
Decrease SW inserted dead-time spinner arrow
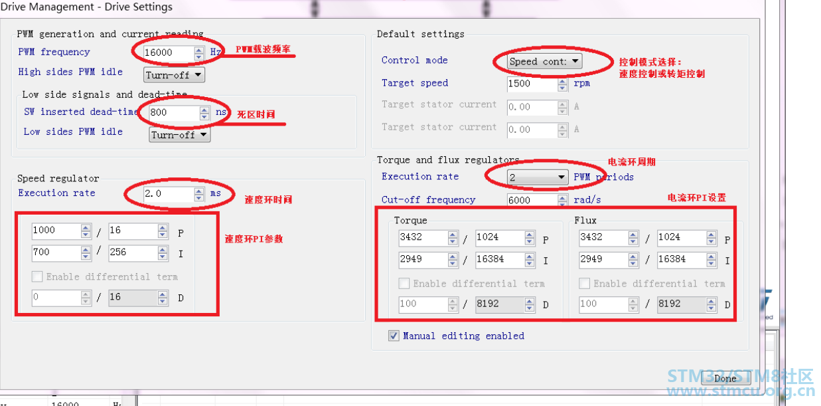pos(204,116)
